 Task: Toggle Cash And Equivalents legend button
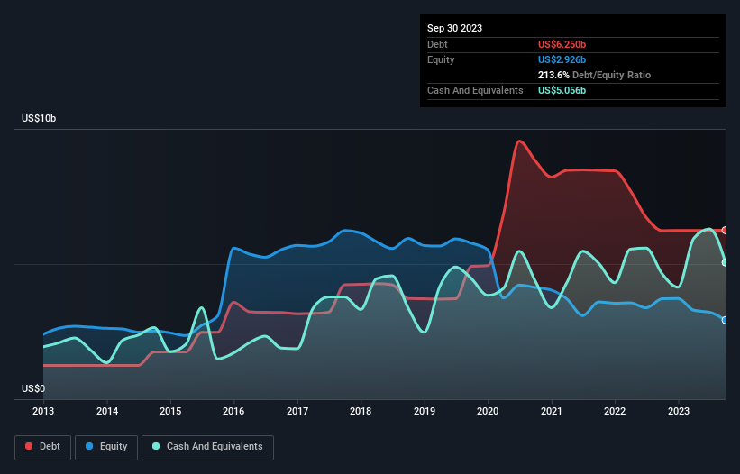207,447
